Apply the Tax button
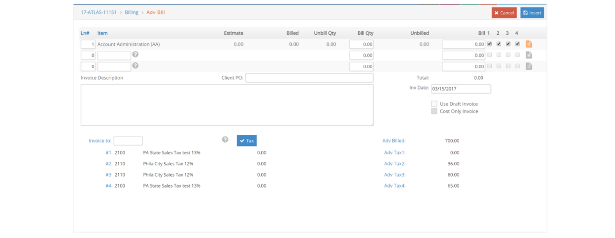The width and height of the screenshot is (615, 238). [x=246, y=141]
